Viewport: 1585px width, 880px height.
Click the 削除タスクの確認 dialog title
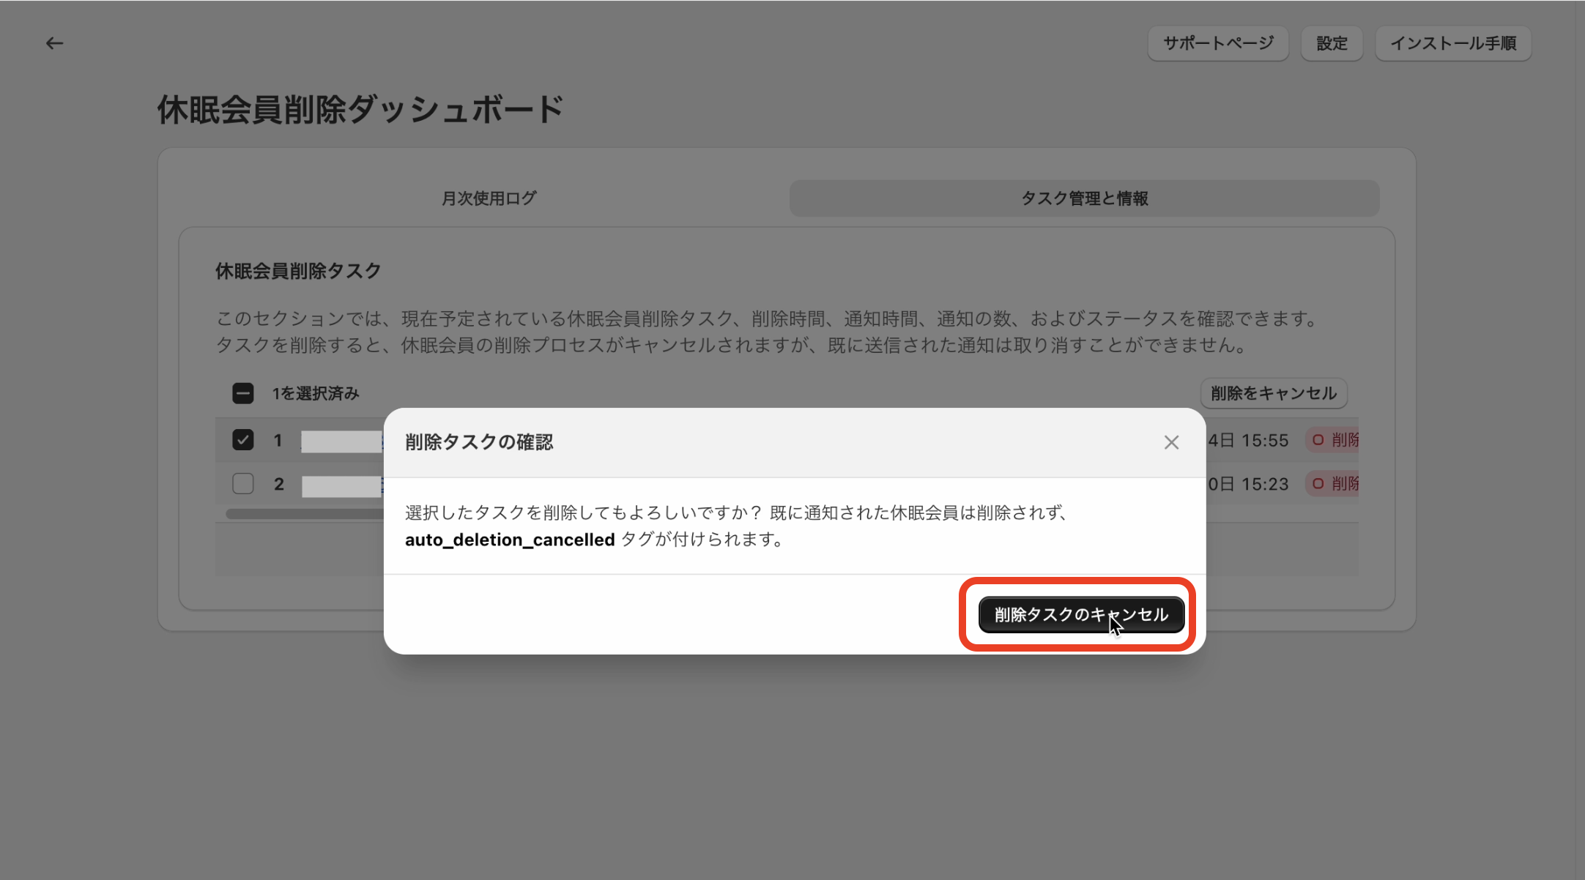(479, 442)
